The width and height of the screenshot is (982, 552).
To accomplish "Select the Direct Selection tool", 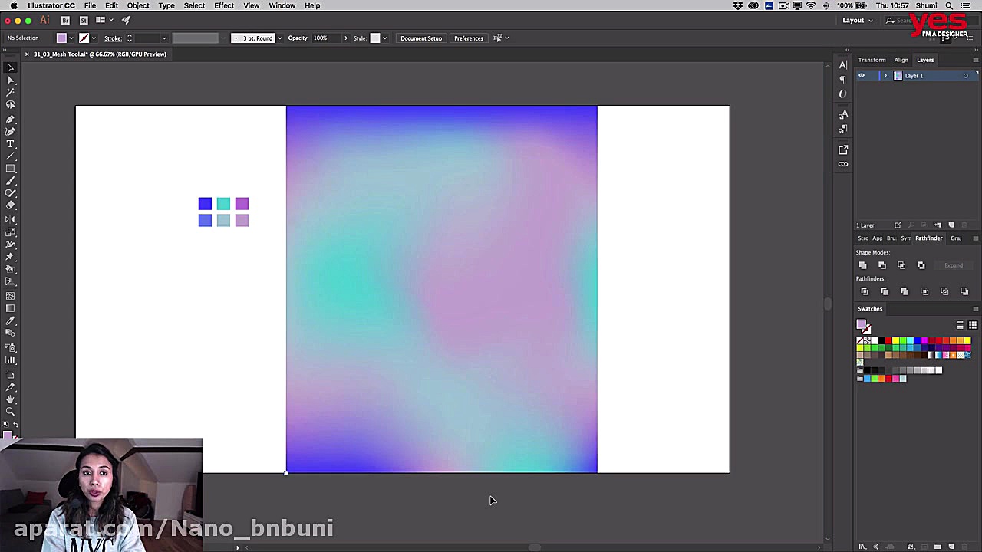I will (x=11, y=80).
